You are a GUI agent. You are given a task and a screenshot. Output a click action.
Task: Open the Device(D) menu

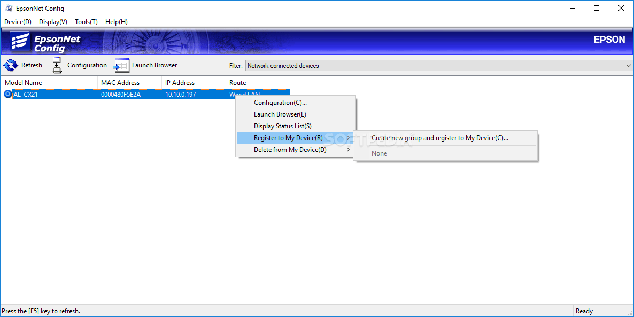click(x=18, y=22)
